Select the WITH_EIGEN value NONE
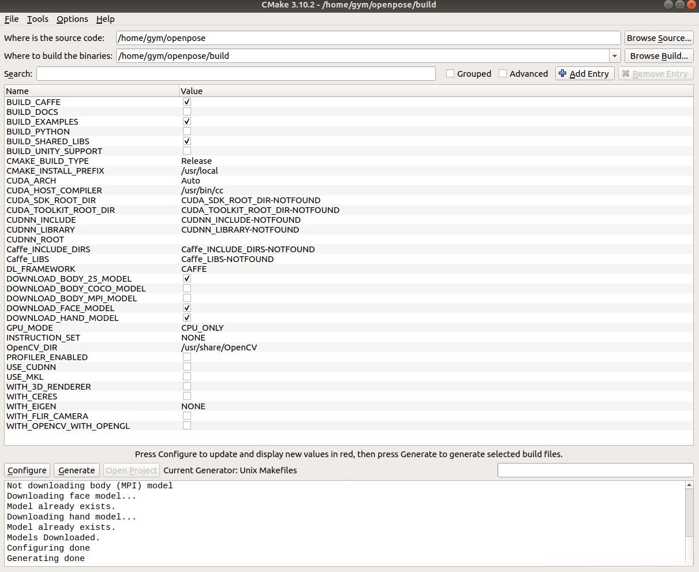This screenshot has width=699, height=572. pyautogui.click(x=193, y=406)
